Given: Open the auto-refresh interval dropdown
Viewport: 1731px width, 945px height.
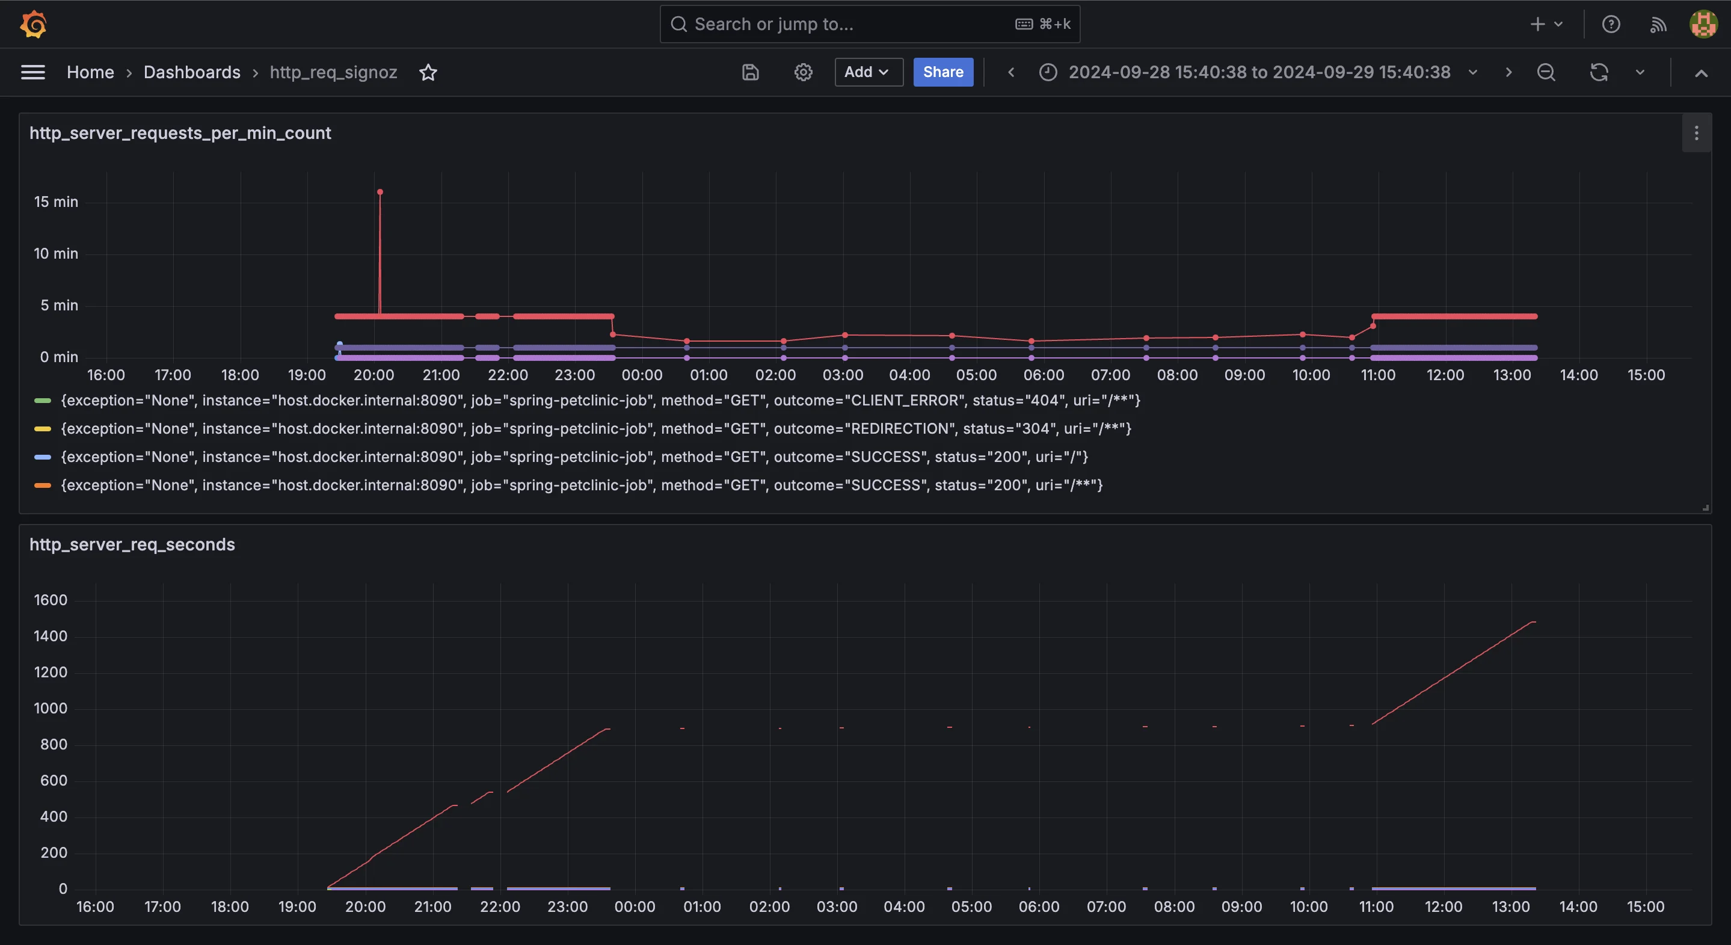Looking at the screenshot, I should [x=1640, y=72].
